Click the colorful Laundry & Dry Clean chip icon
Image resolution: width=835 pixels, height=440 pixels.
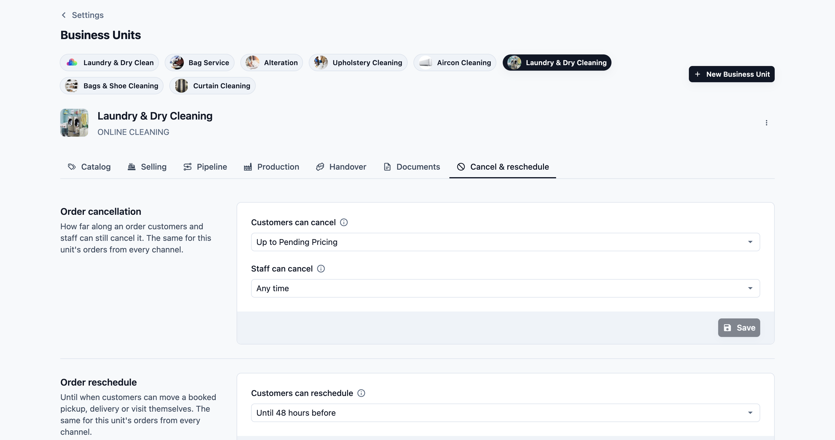(x=72, y=63)
